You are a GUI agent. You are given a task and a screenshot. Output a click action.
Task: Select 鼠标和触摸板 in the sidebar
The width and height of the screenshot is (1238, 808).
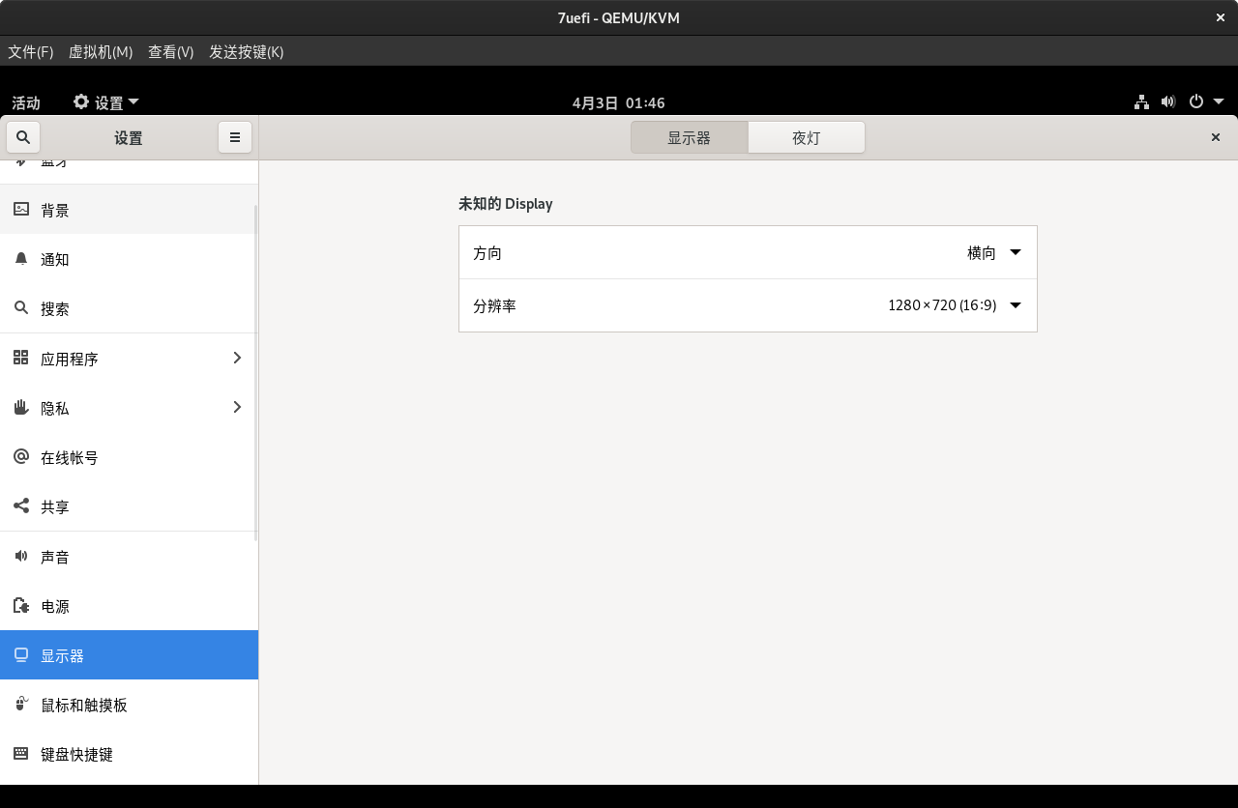[129, 704]
